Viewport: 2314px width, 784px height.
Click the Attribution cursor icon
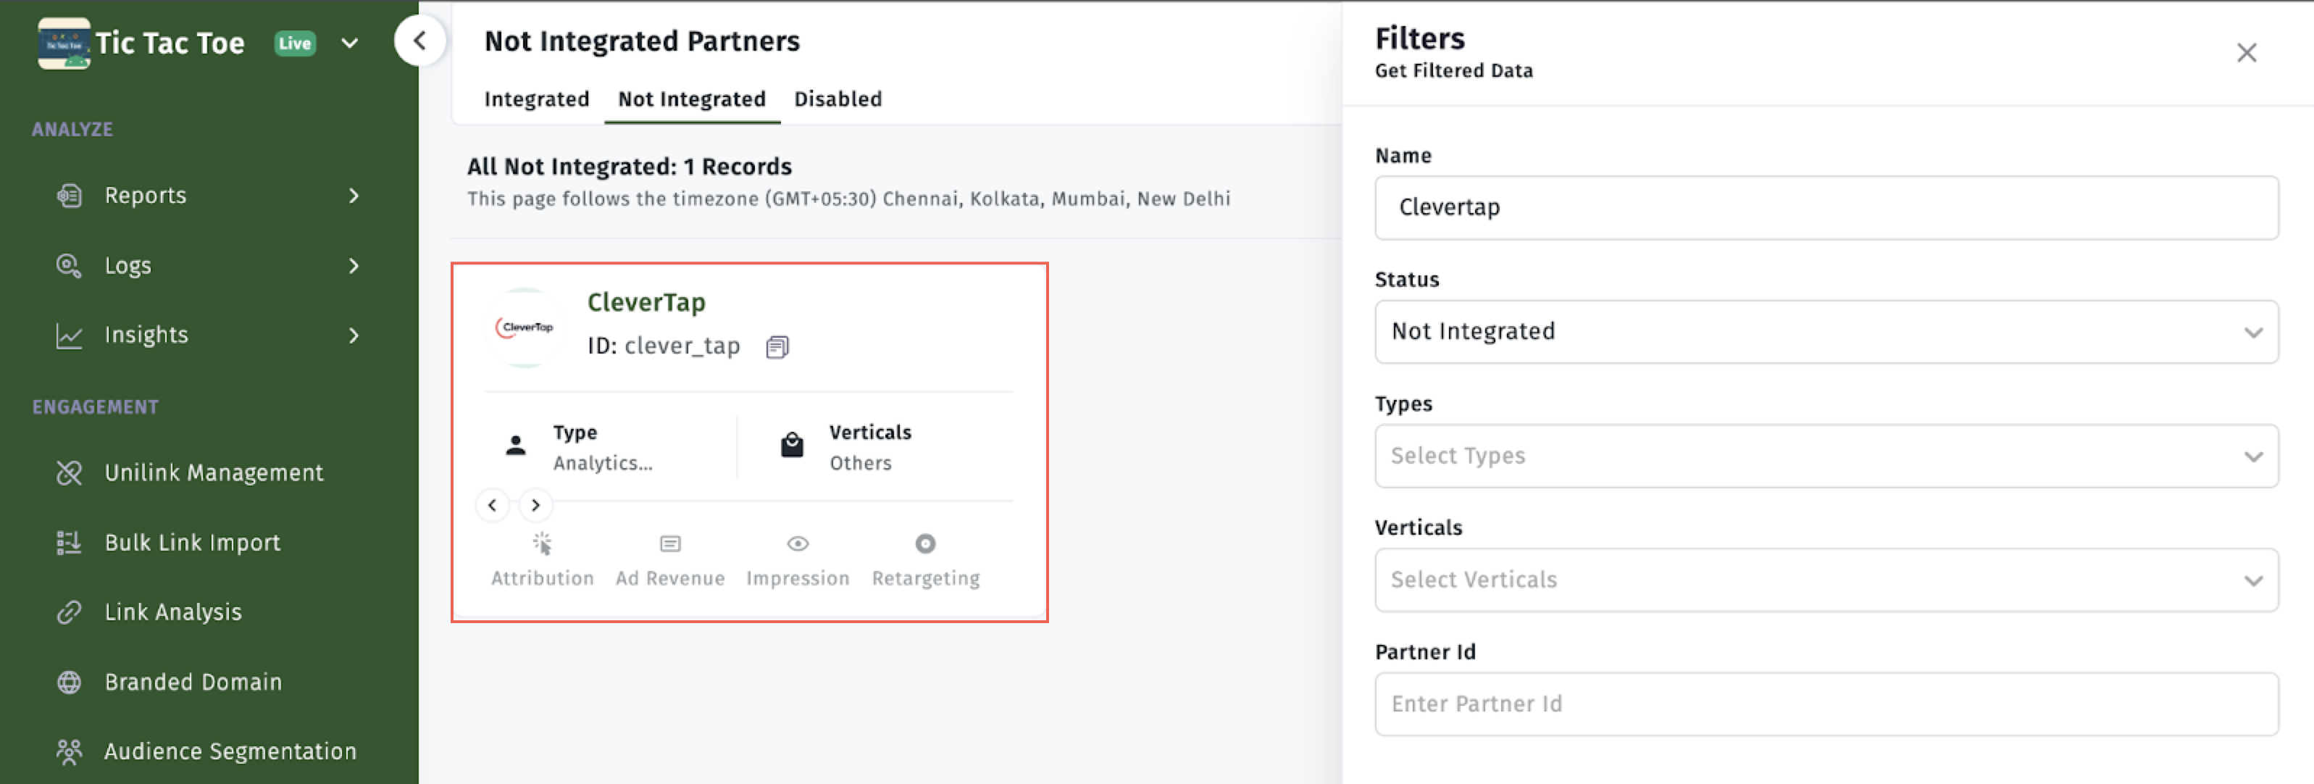pyautogui.click(x=542, y=544)
